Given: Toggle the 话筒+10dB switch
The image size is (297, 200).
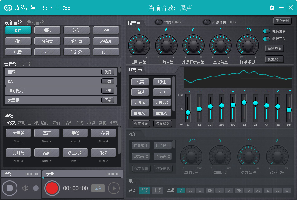Looking at the screenshot, I should (x=159, y=22).
